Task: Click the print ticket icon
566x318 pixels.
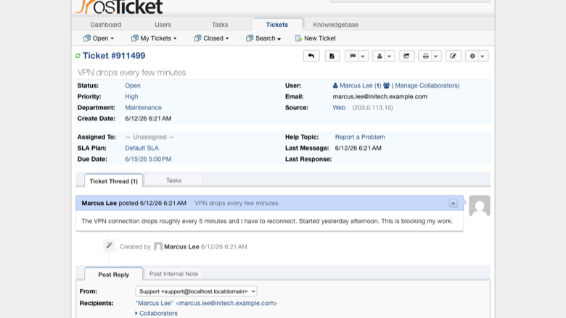Action: point(425,57)
